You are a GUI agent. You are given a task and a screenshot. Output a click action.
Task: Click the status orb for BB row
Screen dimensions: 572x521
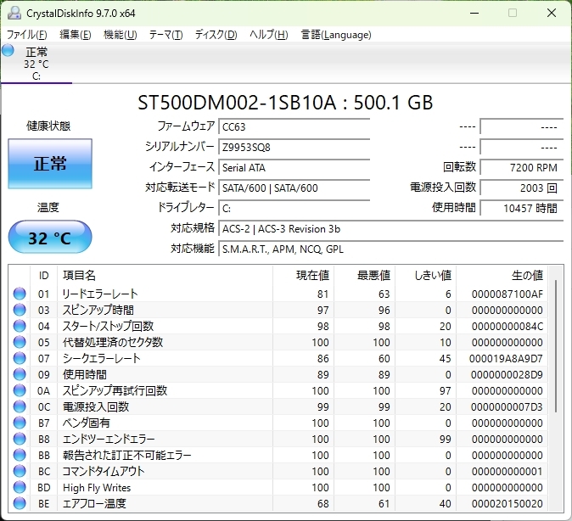[x=20, y=455]
